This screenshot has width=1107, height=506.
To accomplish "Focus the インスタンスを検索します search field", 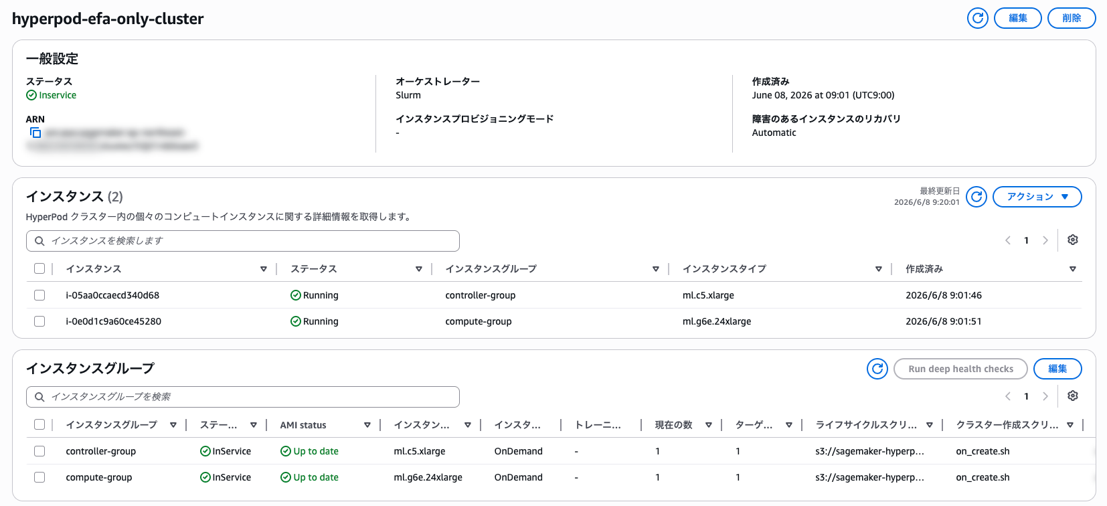I will tap(243, 241).
